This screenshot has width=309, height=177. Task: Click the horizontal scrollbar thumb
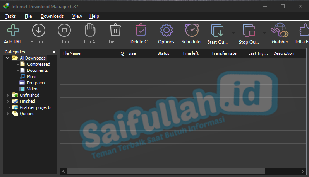[x=166, y=172]
